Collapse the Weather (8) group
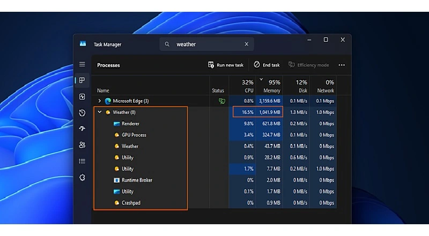Screen dimensions: 429x236 click(x=100, y=112)
